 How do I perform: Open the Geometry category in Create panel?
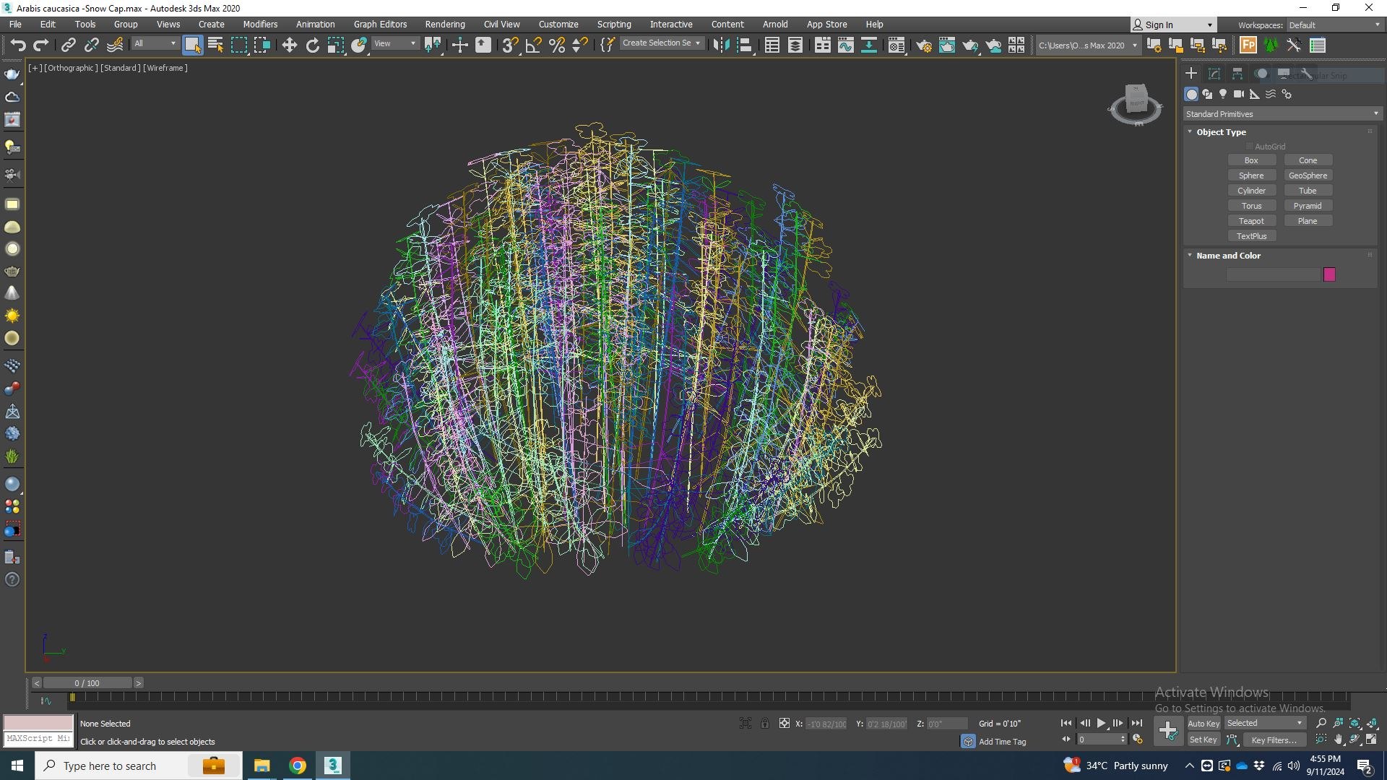(1192, 94)
